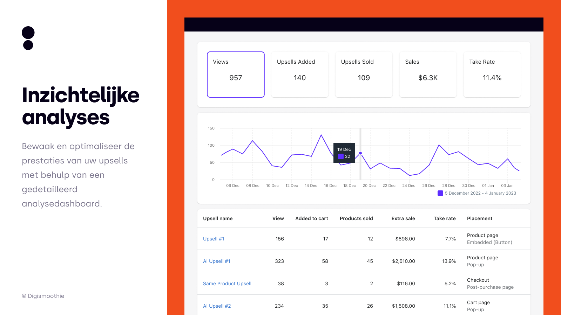Click the 20 Dec axis label
The height and width of the screenshot is (315, 561).
(369, 185)
